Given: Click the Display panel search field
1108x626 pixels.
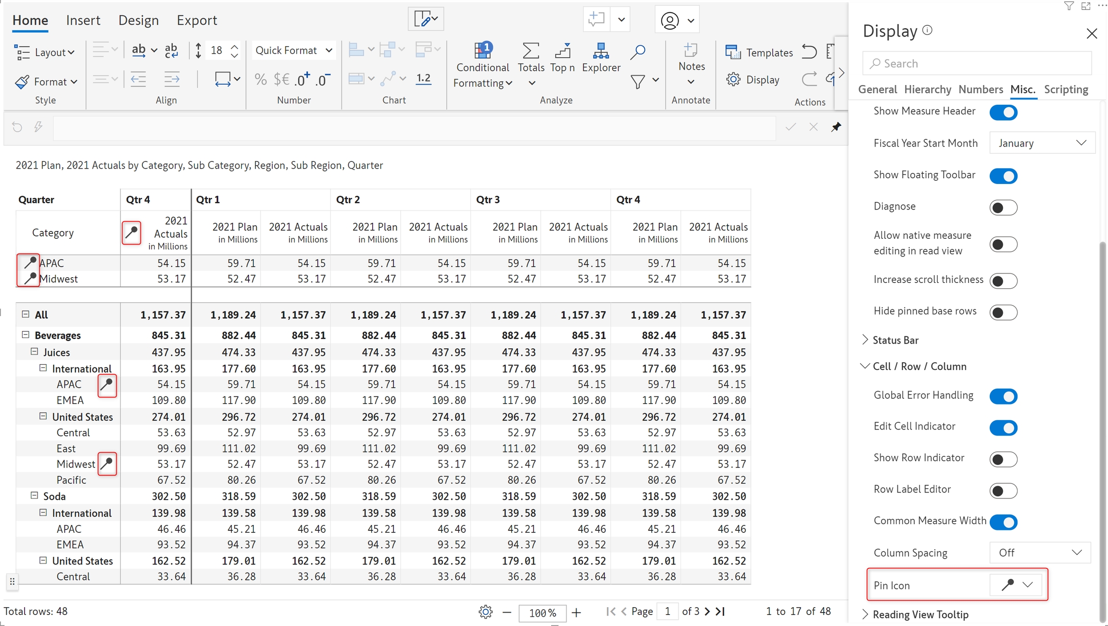Looking at the screenshot, I should [x=976, y=63].
